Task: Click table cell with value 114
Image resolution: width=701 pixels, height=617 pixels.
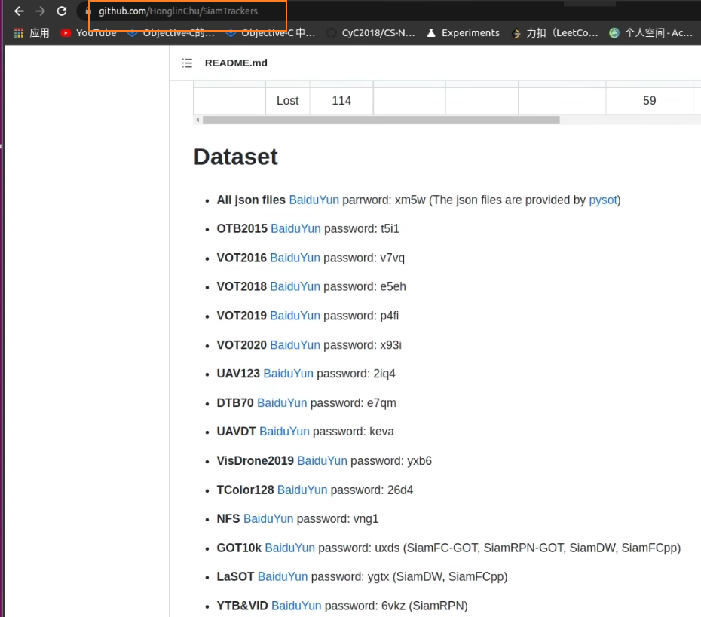Action: [341, 100]
